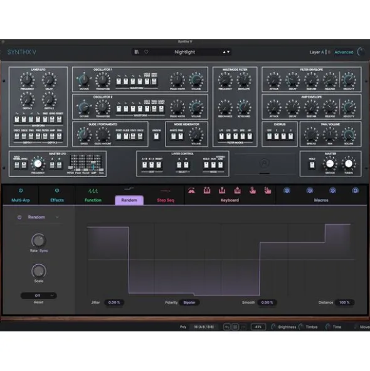This screenshot has width=370, height=371.
Task: Click the undo arrow in bottom bar
Action: pos(227,327)
